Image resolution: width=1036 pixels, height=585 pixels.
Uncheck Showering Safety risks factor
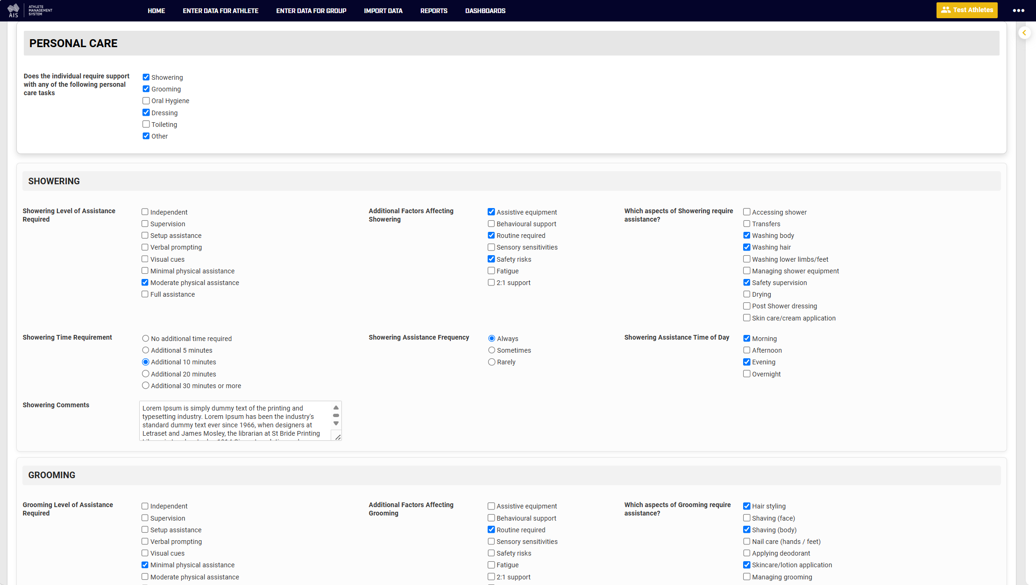click(491, 259)
